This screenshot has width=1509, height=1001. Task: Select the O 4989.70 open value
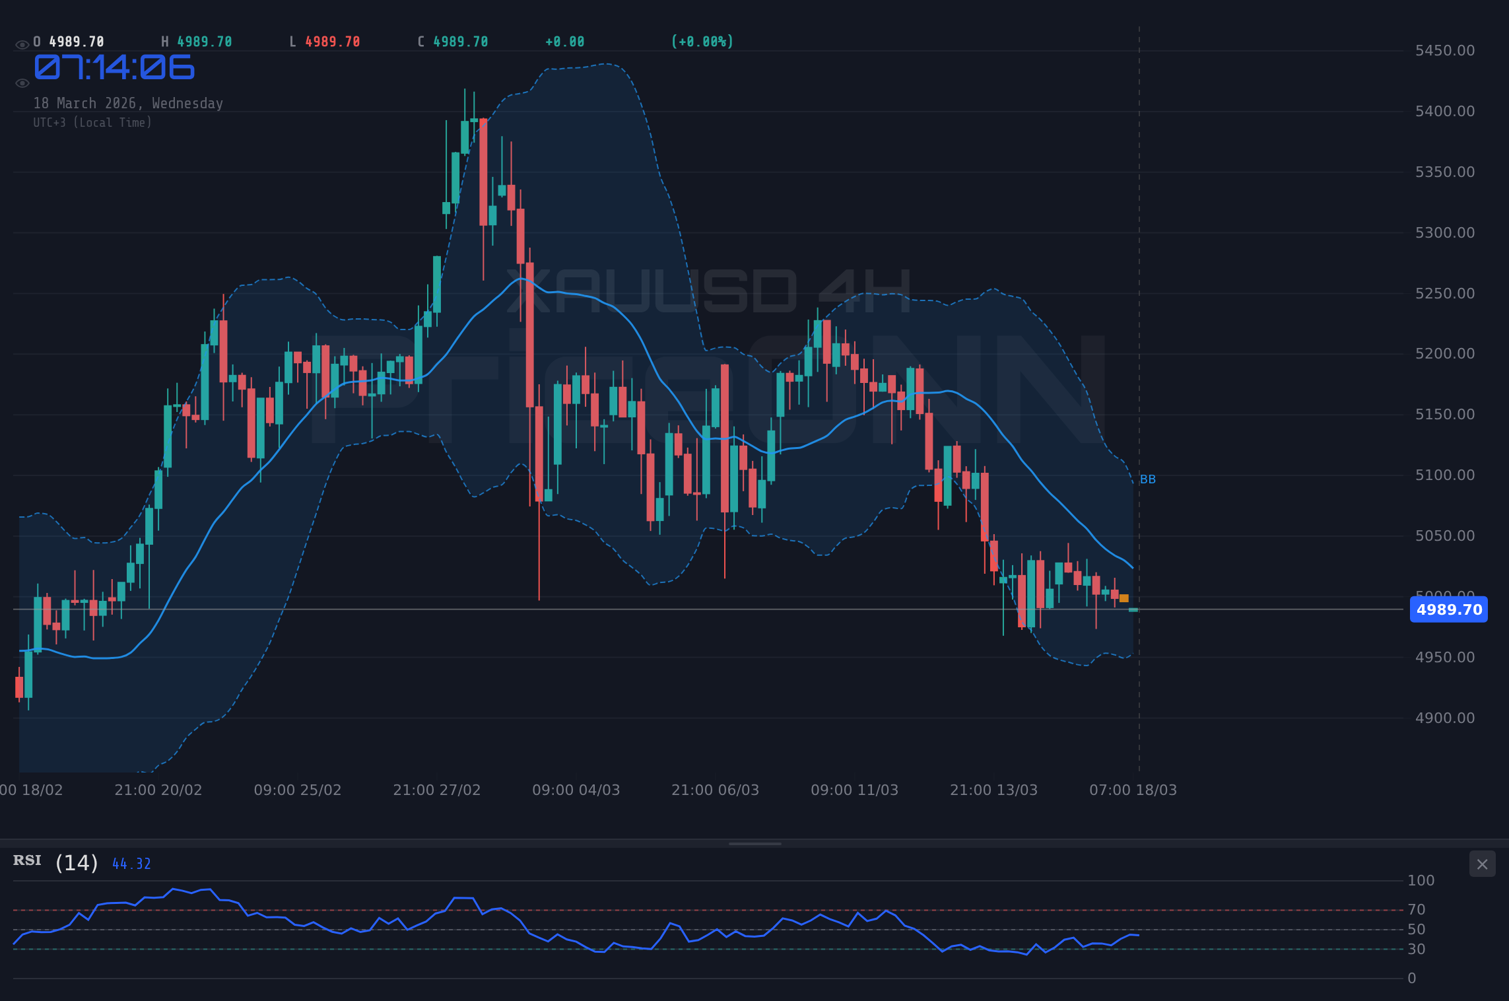68,41
